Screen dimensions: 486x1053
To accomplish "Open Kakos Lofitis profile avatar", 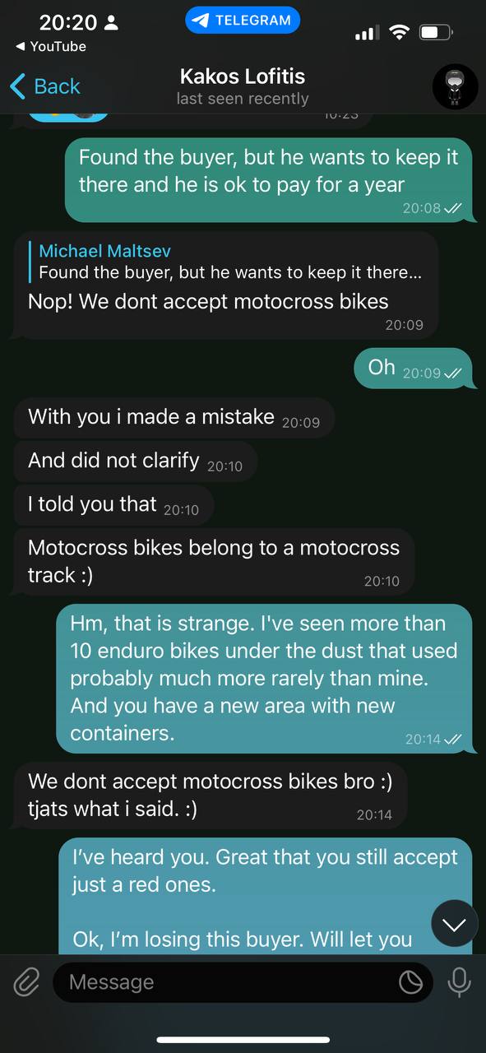I will pos(455,86).
